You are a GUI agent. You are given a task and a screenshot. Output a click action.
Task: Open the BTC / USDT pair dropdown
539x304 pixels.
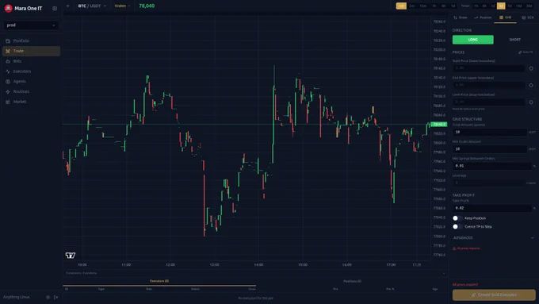tap(92, 6)
